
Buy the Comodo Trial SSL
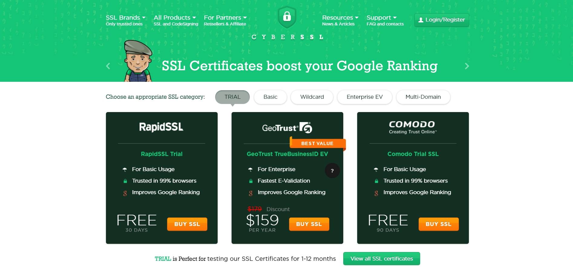pos(439,224)
